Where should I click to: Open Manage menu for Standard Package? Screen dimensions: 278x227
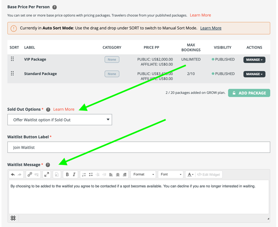click(x=254, y=74)
